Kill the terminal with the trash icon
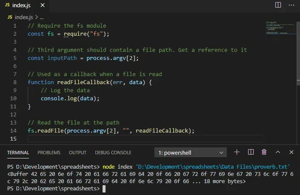The image size is (300, 195). [x=264, y=152]
